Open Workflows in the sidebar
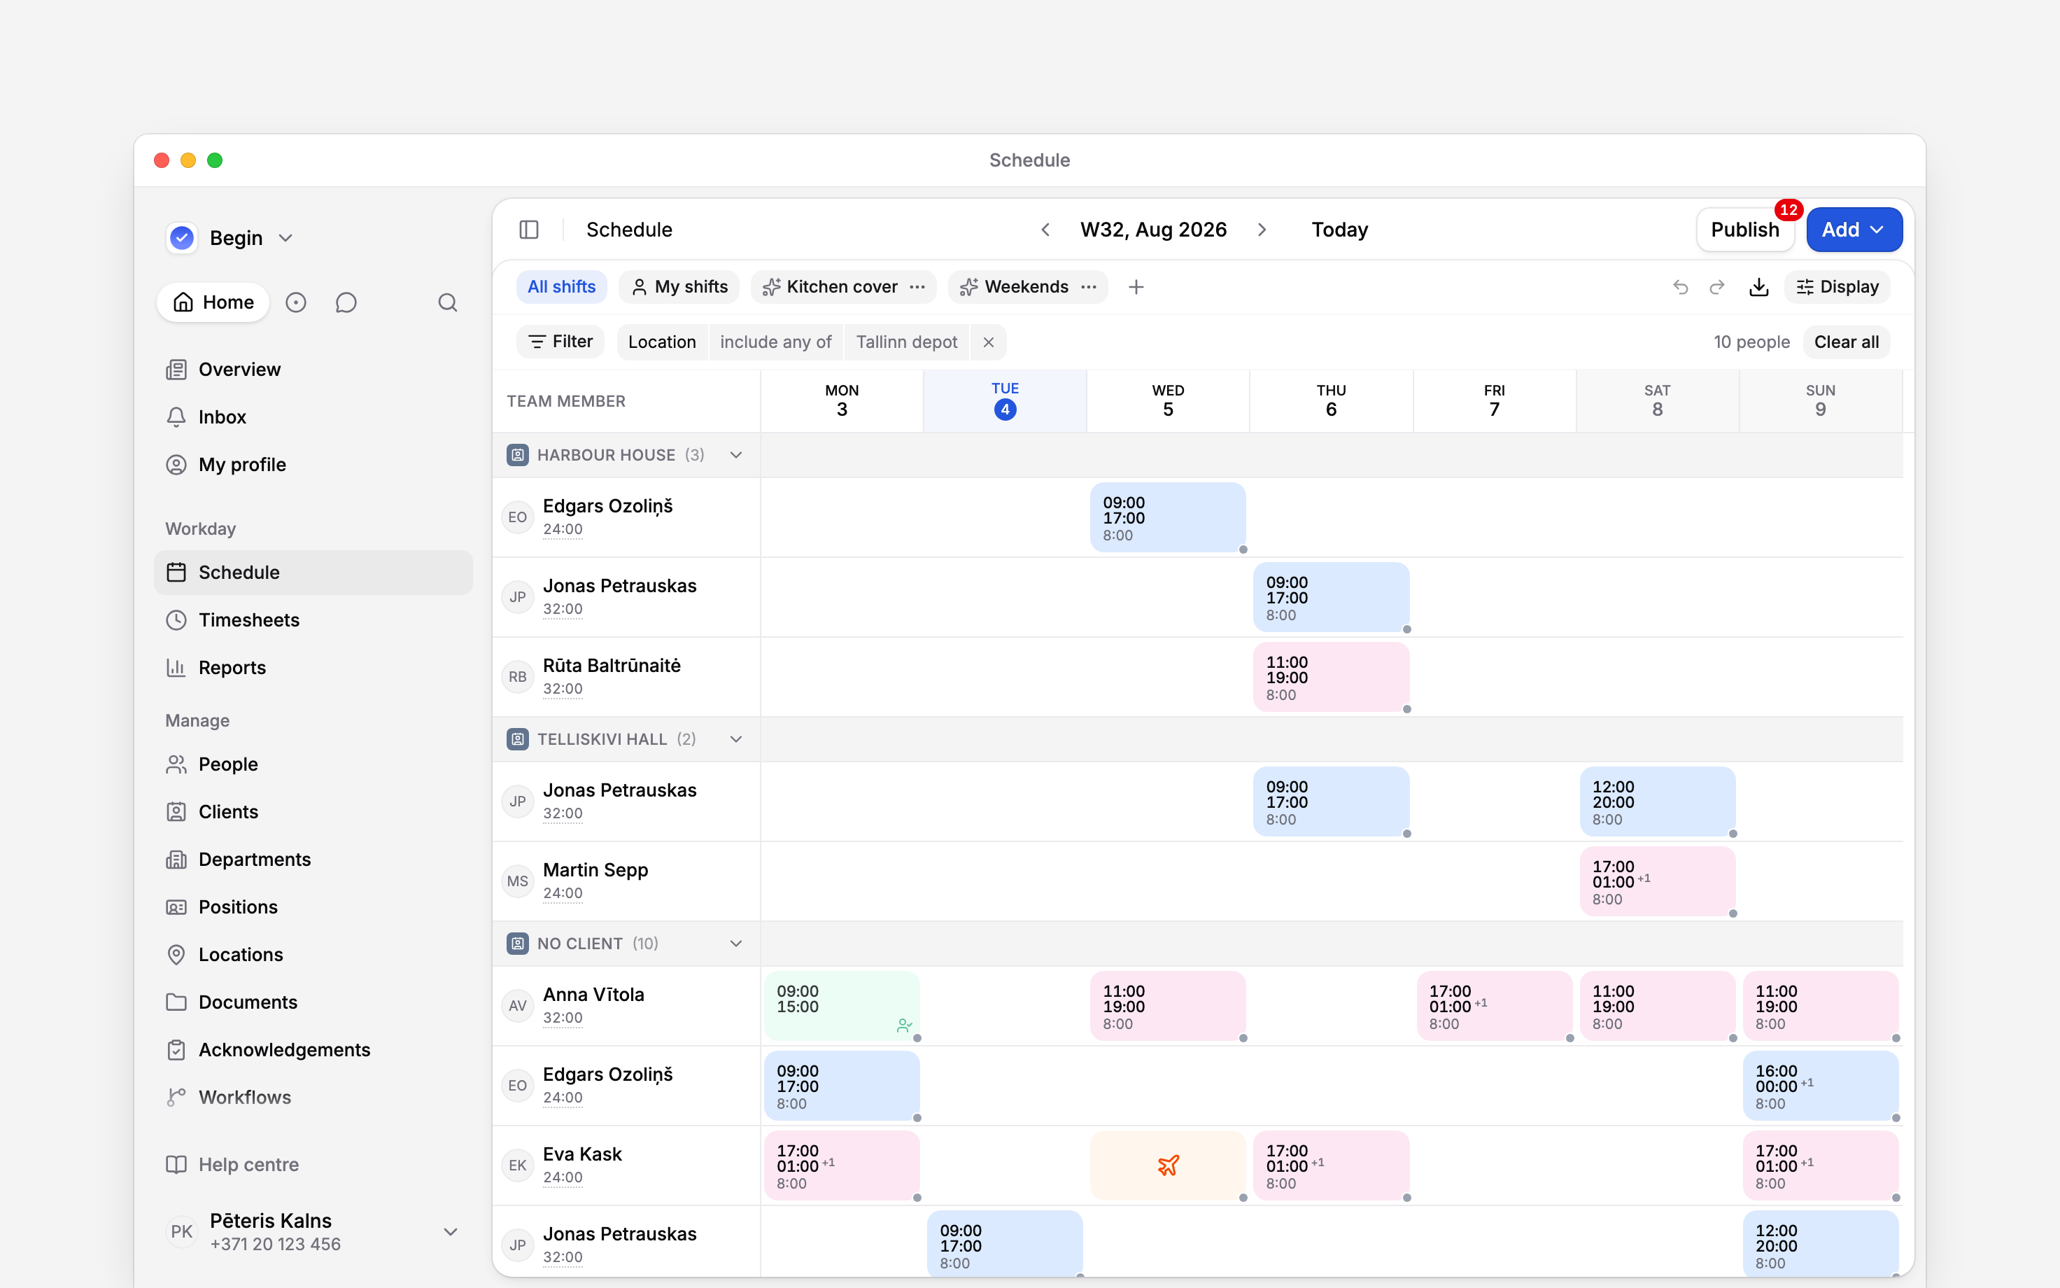This screenshot has width=2060, height=1288. tap(313, 1097)
